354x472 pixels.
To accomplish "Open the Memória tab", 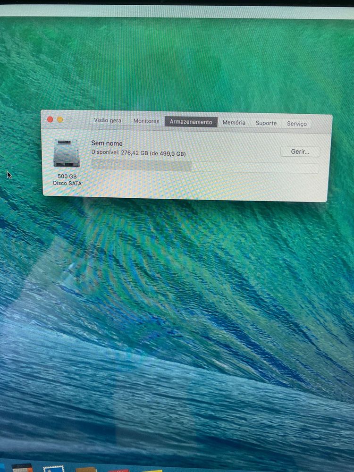I will [x=234, y=123].
